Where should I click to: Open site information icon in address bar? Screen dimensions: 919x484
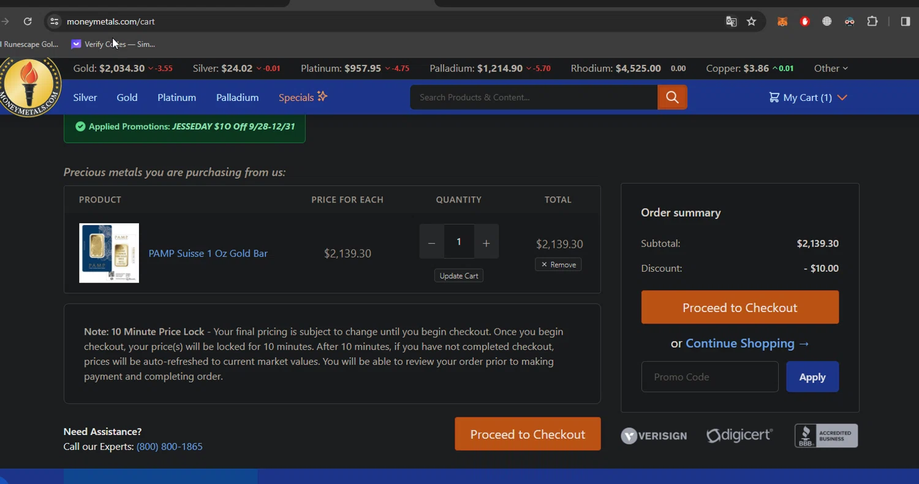[x=55, y=21]
